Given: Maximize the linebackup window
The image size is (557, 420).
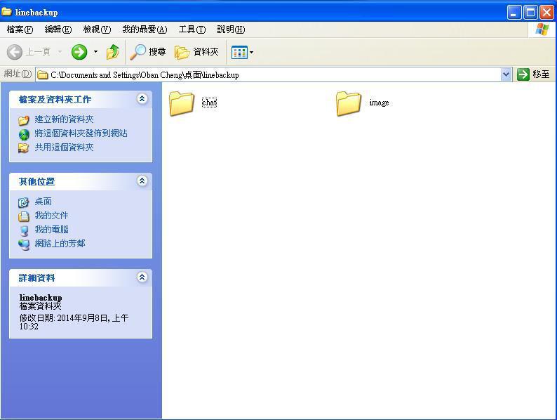Looking at the screenshot, I should click(530, 13).
